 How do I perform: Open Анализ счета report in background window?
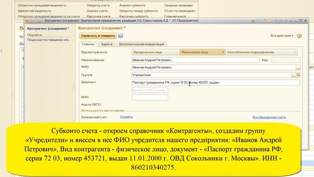pos(97,11)
